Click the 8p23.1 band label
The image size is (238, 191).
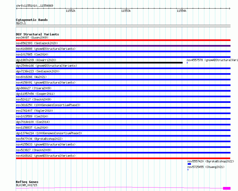click(21, 23)
